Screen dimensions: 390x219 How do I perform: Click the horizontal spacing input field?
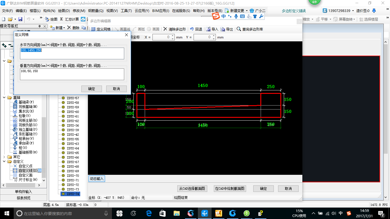pos(72,53)
